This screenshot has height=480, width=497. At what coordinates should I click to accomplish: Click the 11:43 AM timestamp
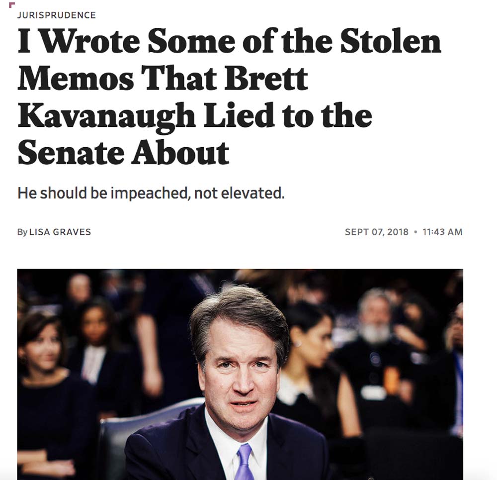tap(442, 232)
